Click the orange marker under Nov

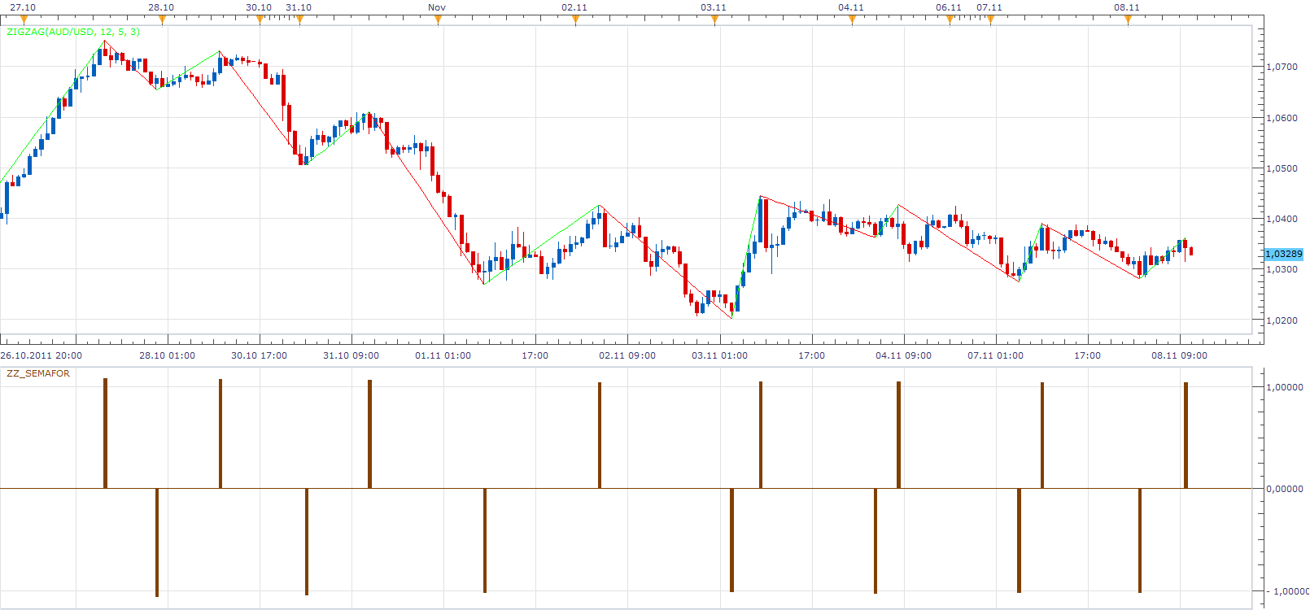[x=438, y=20]
